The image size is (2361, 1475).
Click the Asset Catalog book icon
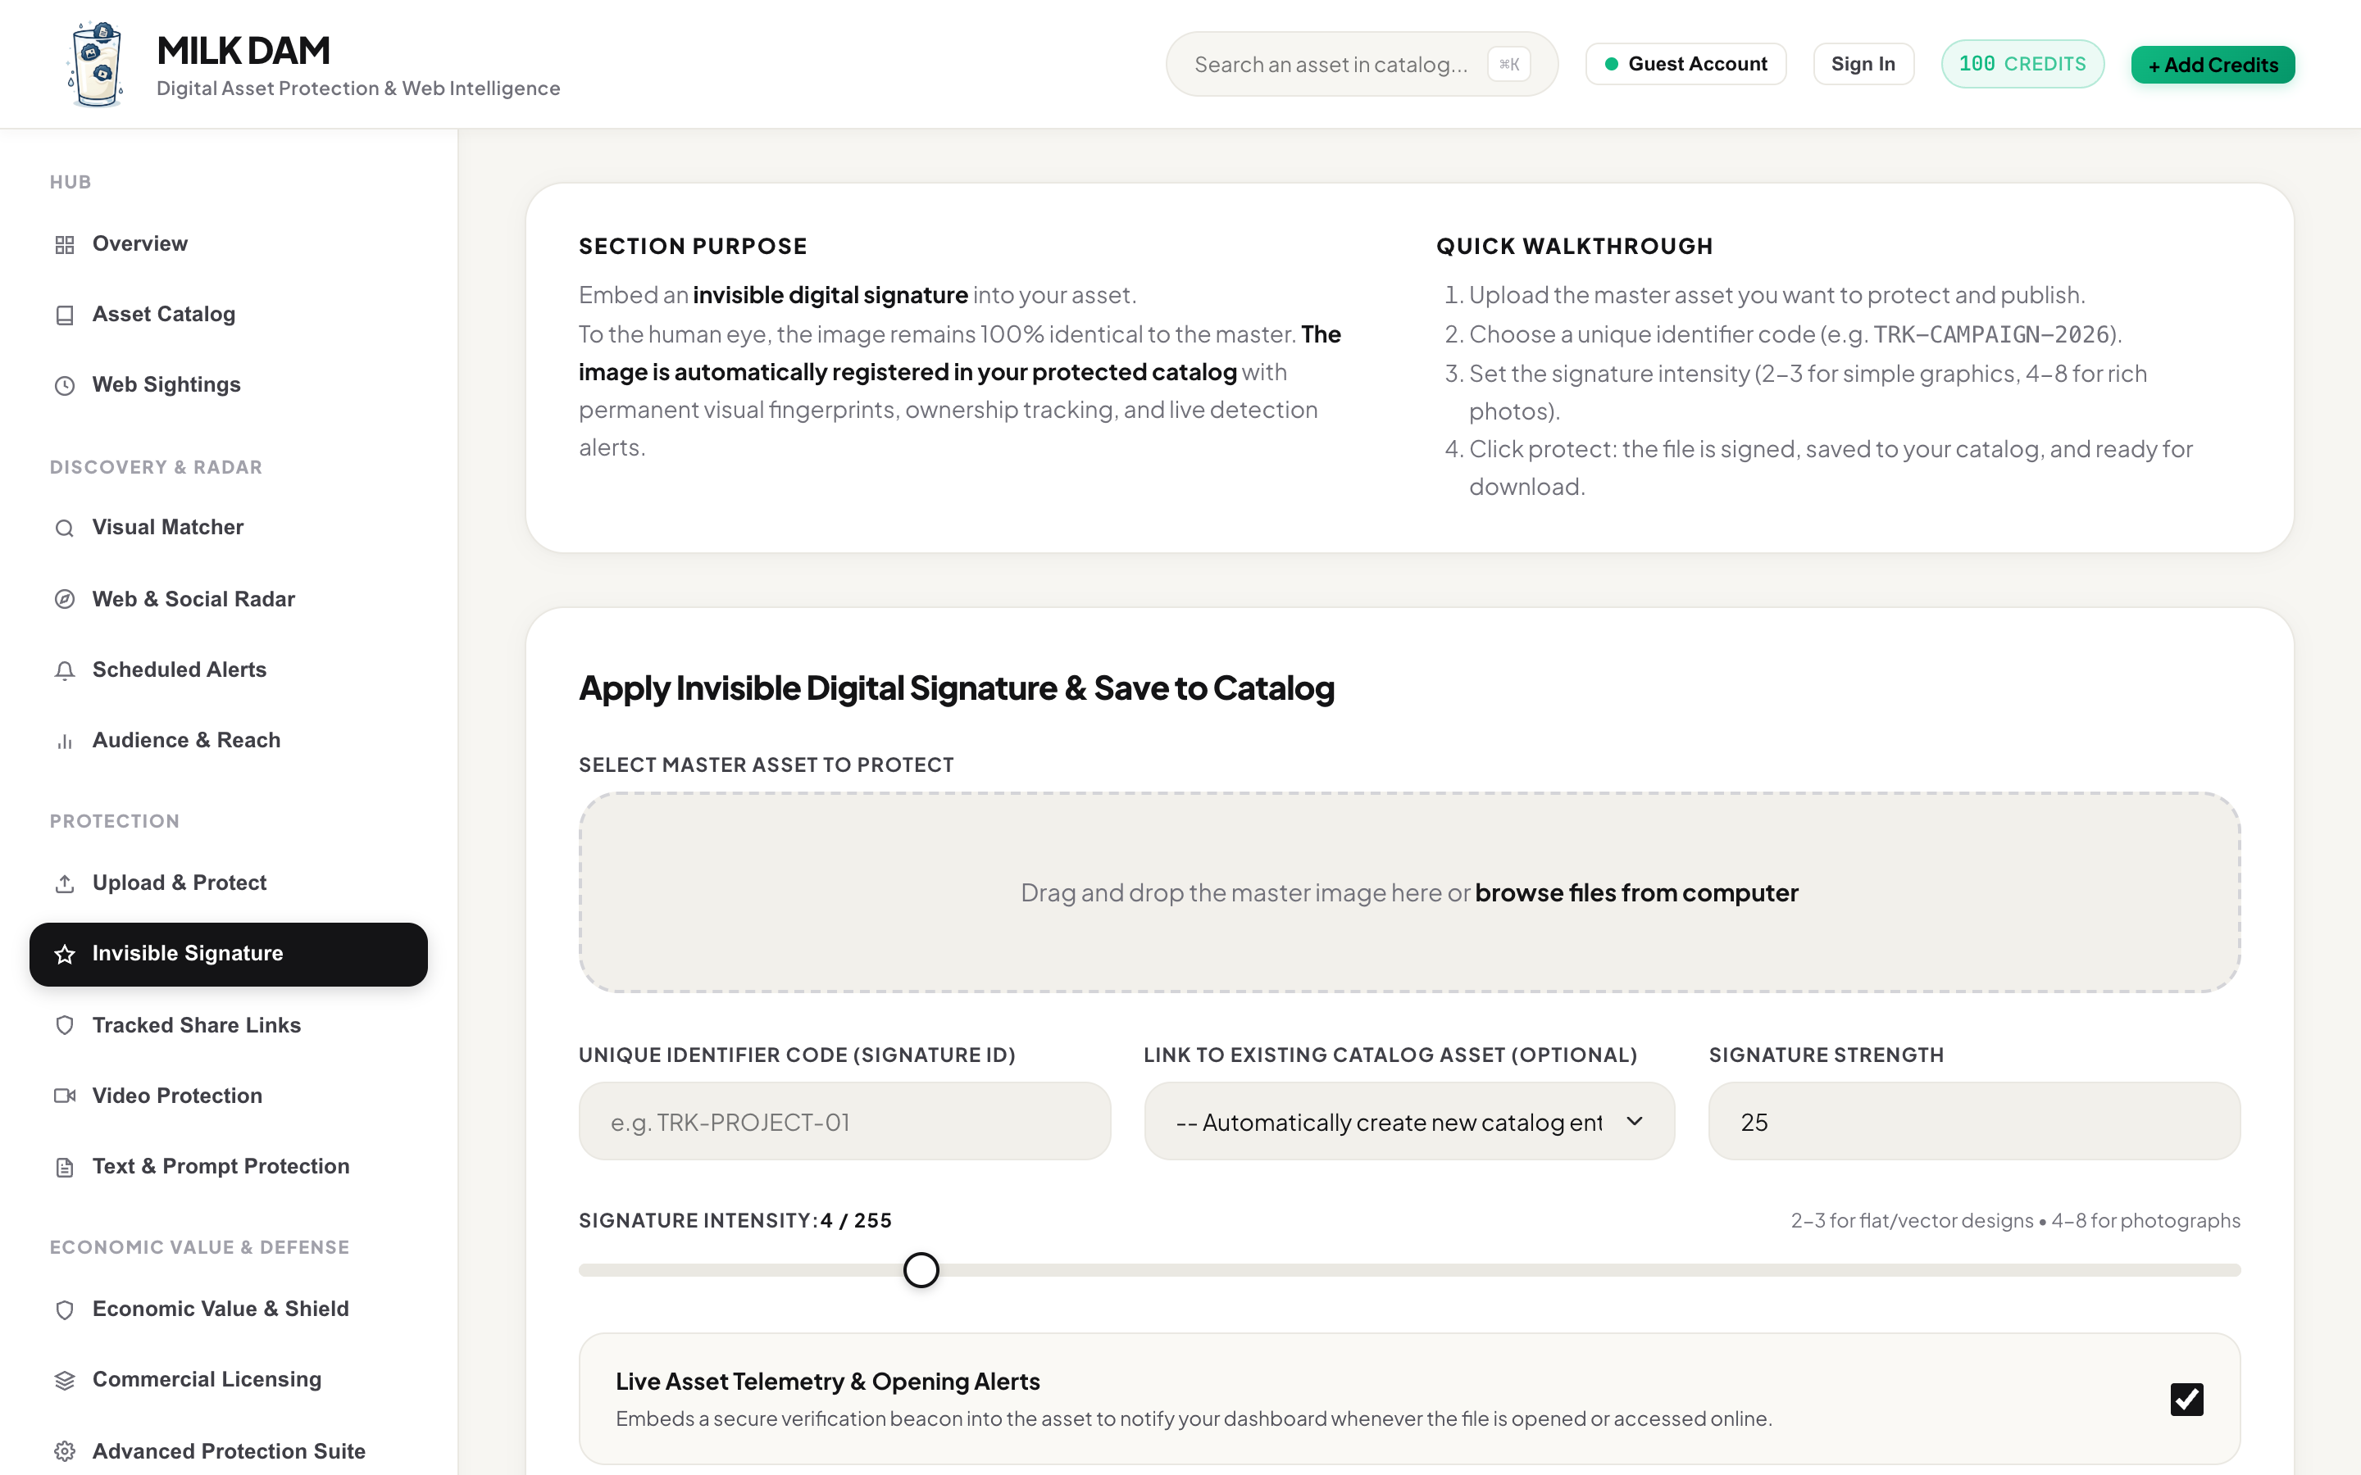click(x=65, y=315)
